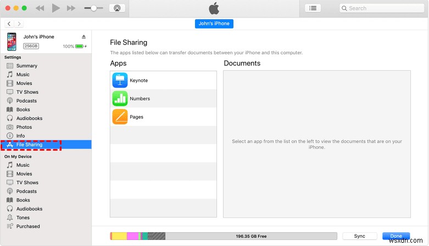
Task: Go back with the left chevron
Action: tap(9, 24)
